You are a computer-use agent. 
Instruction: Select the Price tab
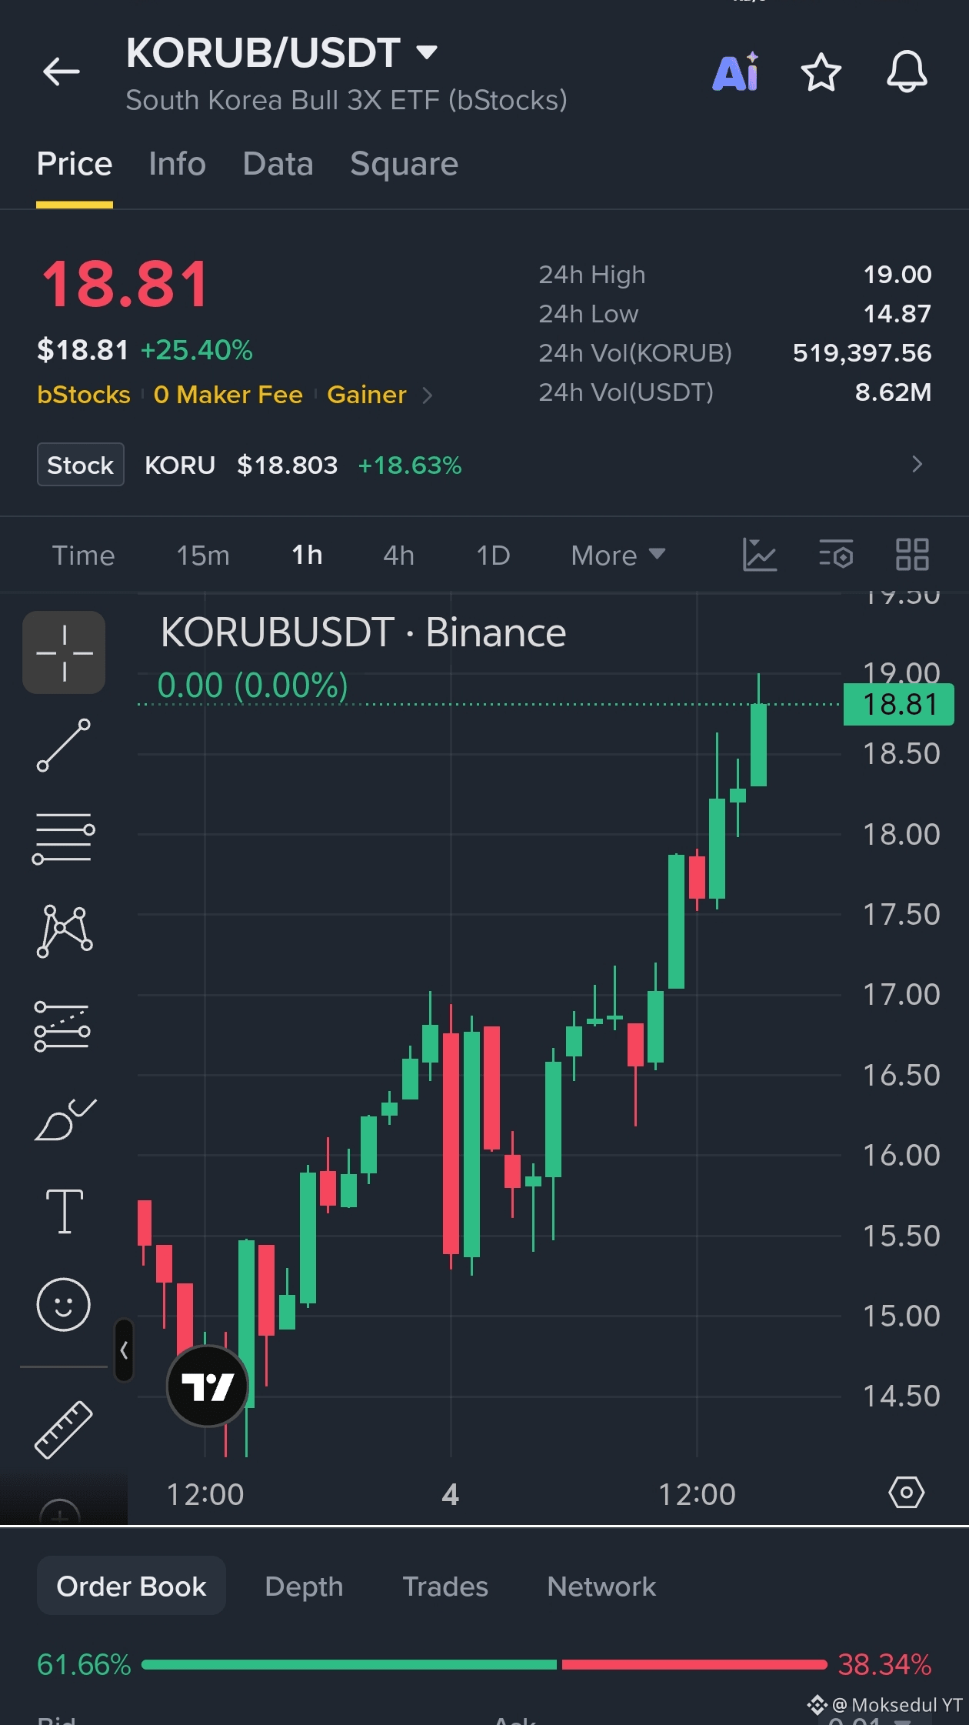[75, 164]
